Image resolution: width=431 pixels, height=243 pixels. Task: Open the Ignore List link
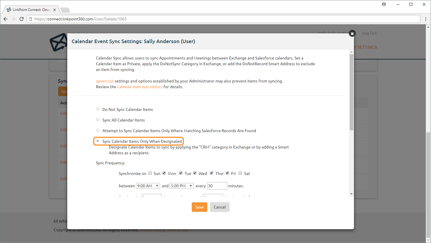point(105,81)
